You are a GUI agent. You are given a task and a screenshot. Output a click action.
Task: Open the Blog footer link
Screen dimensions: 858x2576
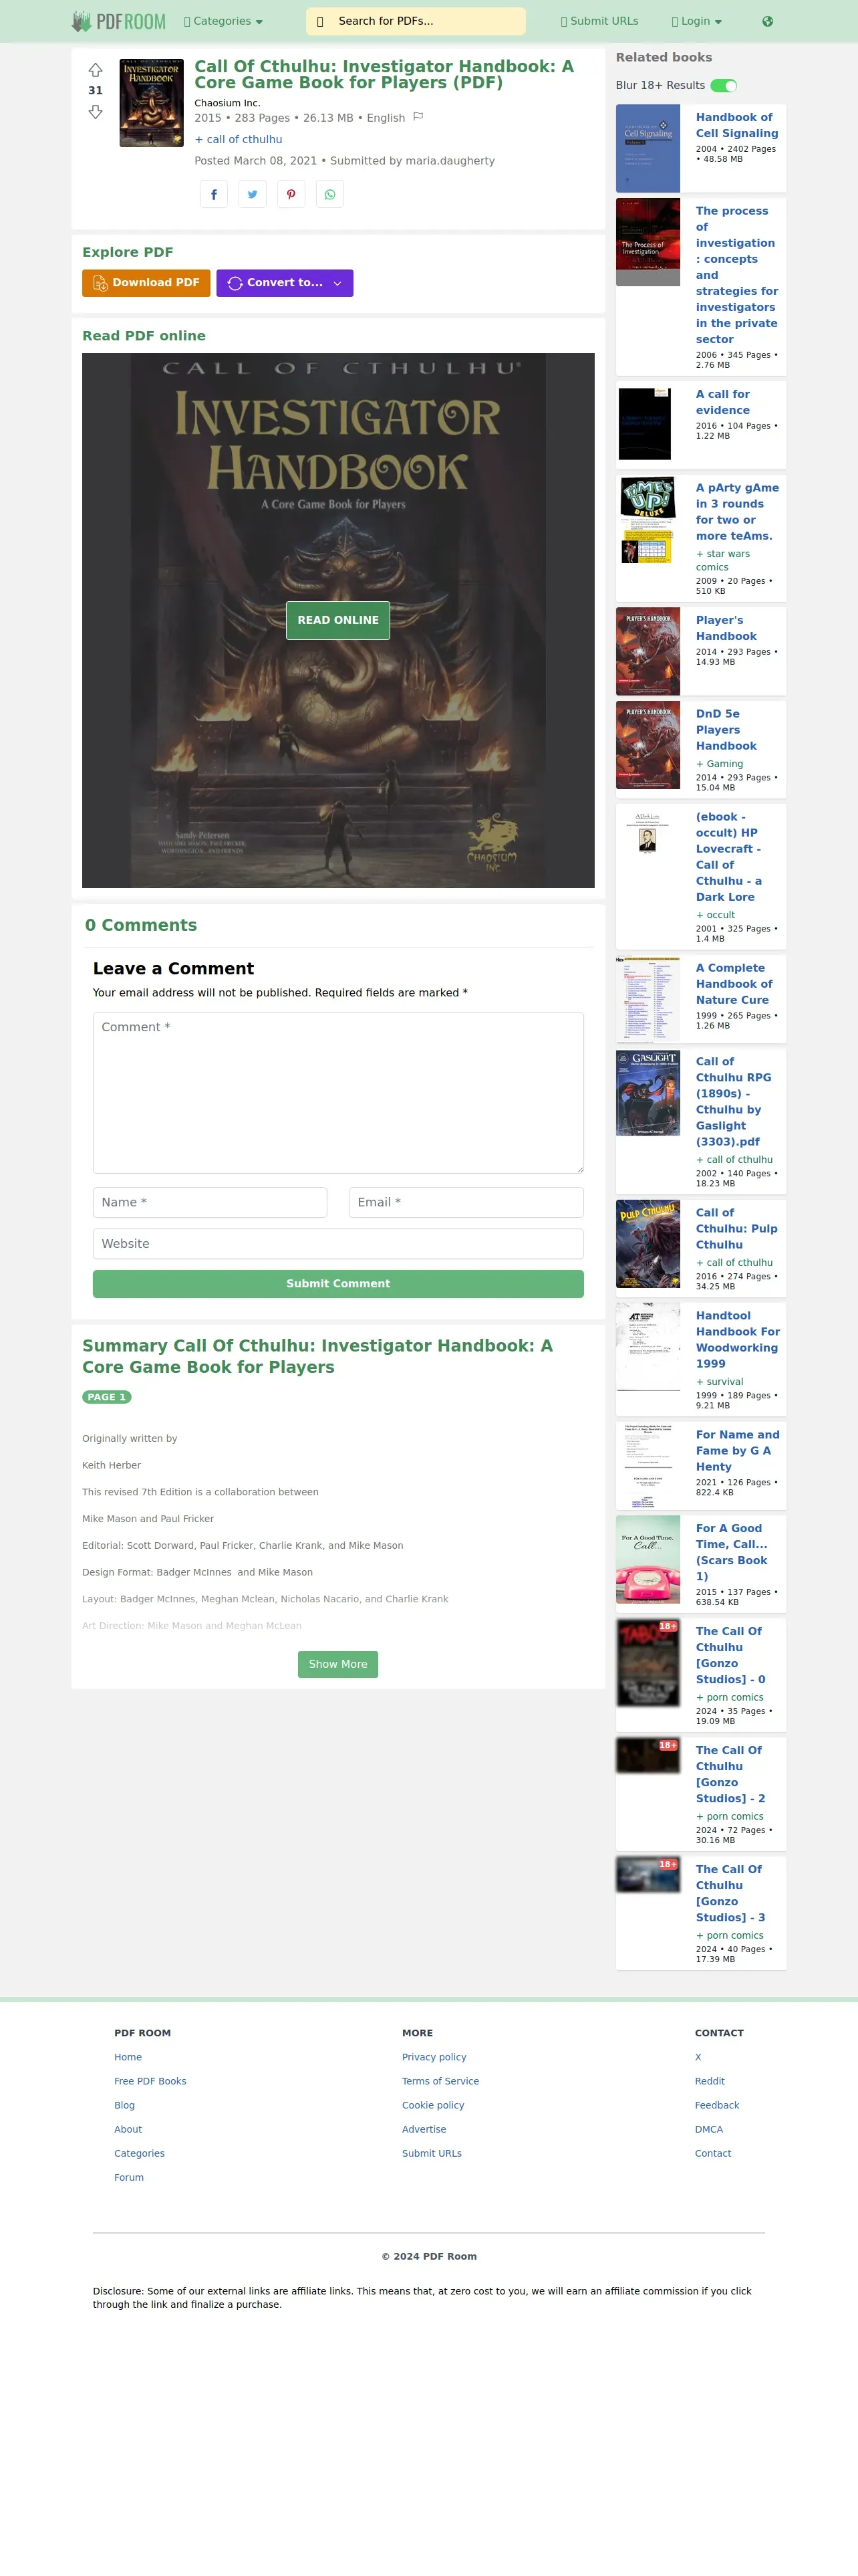pyautogui.click(x=124, y=2106)
